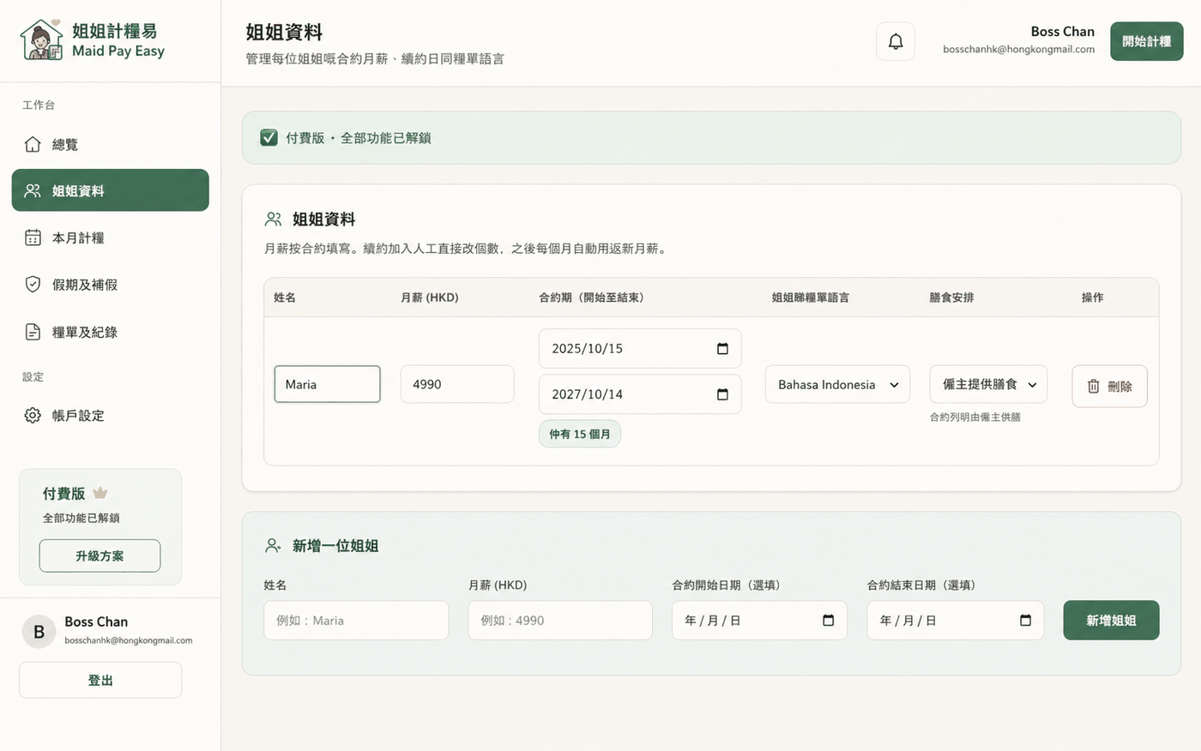The image size is (1201, 751).
Task: Click the trash icon in 刪除 button
Action: (1093, 387)
